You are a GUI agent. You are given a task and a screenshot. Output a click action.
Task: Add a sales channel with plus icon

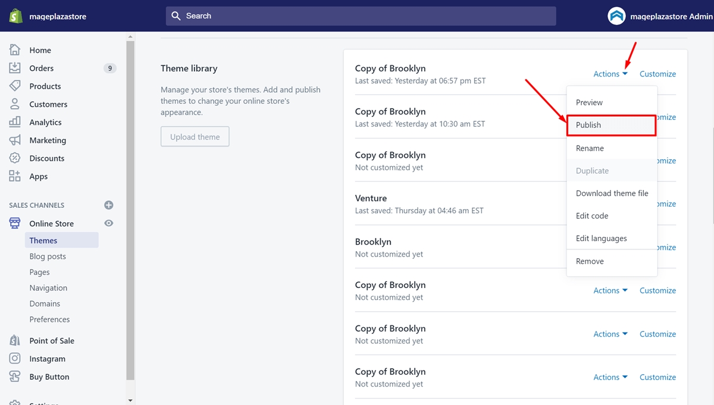tap(109, 205)
